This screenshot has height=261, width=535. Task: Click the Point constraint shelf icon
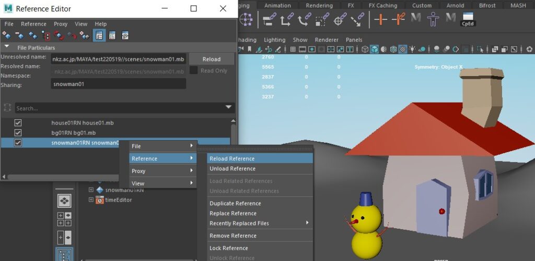[x=287, y=19]
